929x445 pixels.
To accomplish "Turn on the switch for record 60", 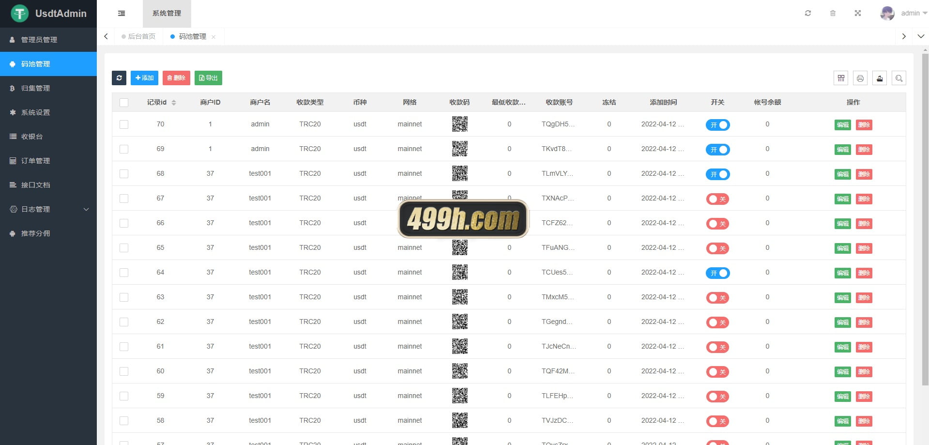I will pyautogui.click(x=717, y=372).
